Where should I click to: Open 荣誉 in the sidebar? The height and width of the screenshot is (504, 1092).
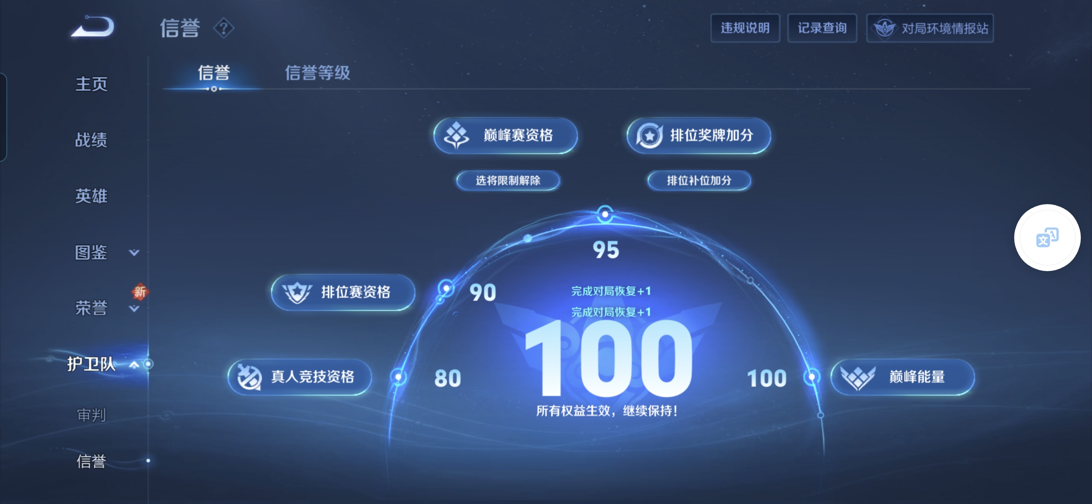[91, 308]
